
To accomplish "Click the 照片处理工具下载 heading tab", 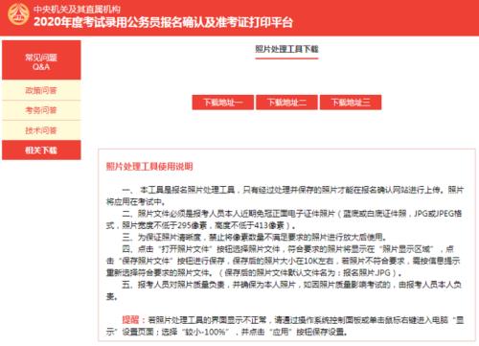I will (x=286, y=49).
